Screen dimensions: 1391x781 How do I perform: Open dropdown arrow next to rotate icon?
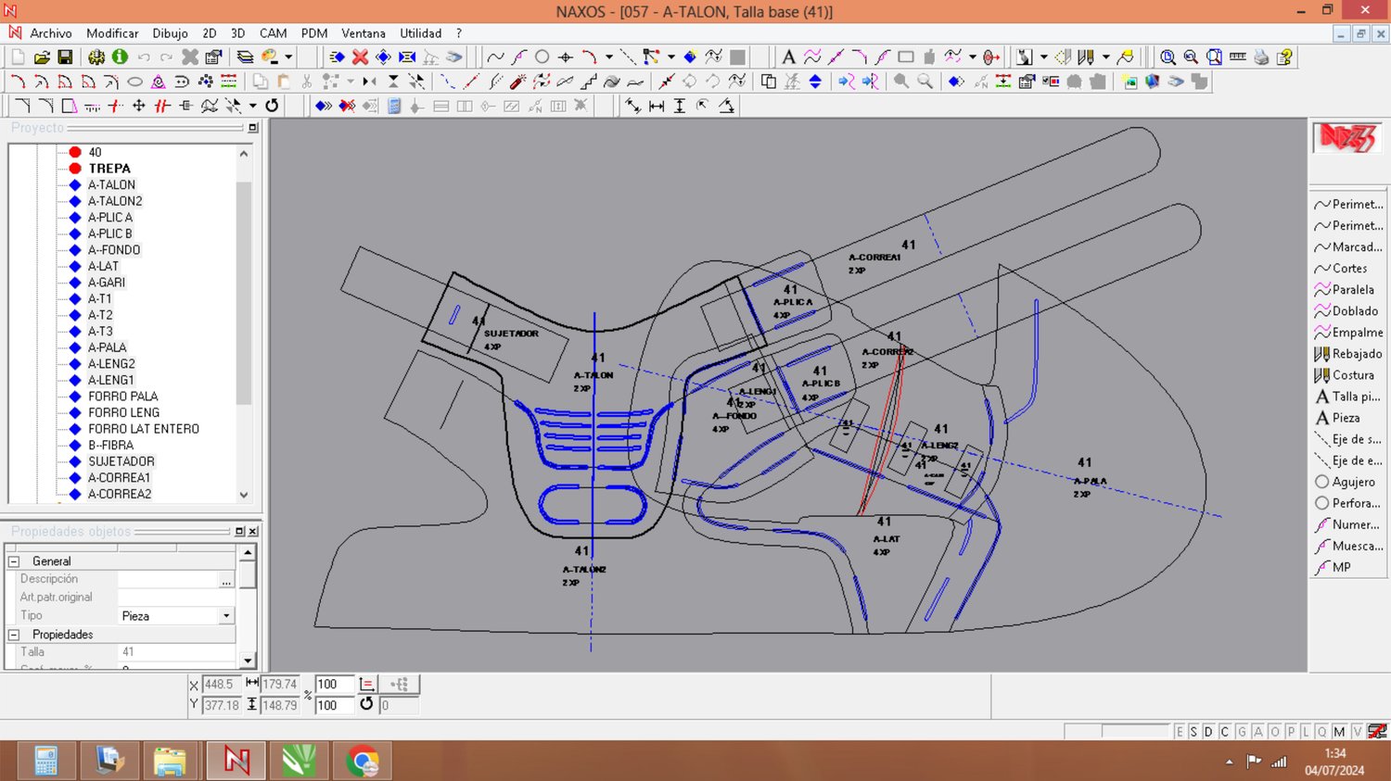pyautogui.click(x=252, y=106)
